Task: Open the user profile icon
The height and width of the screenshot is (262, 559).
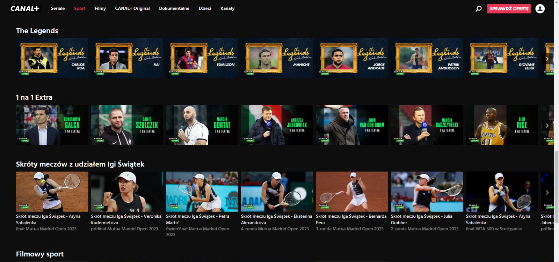Action: 540,9
